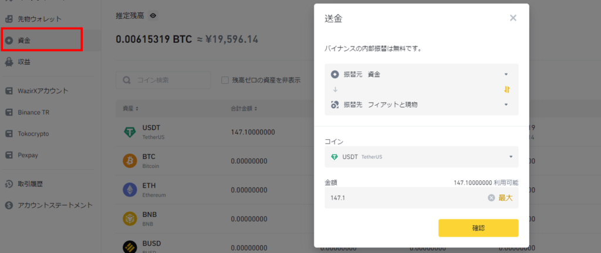Click the 最大 max amount link
This screenshot has height=253, width=601.
point(505,198)
